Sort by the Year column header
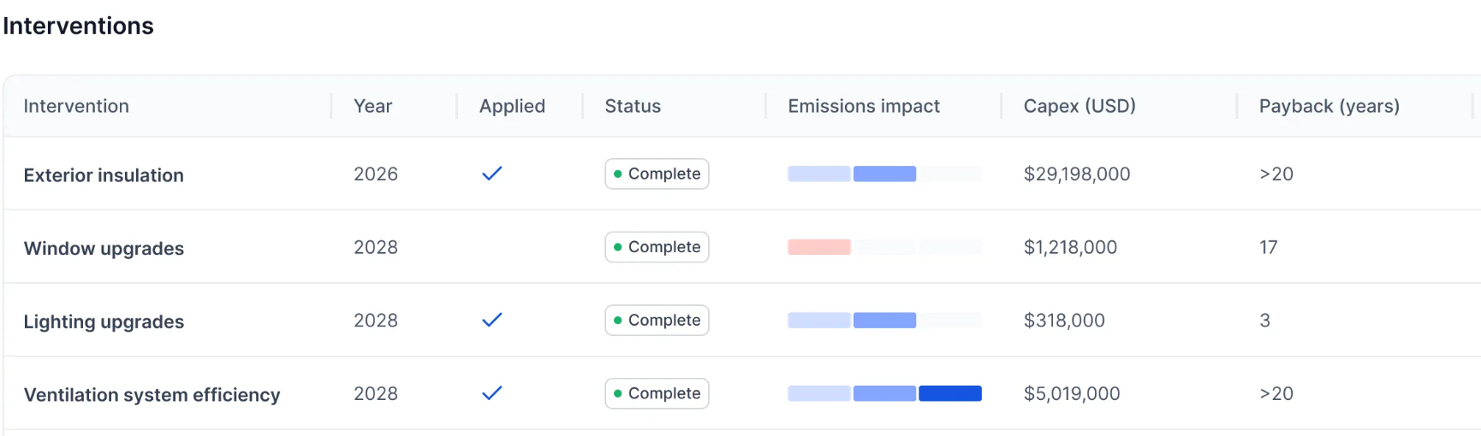Viewport: 1481px width, 436px height. tap(372, 106)
